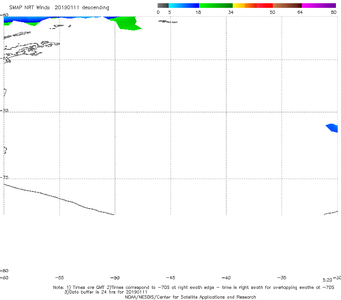Click the latitude label "-70"
The image size is (341, 300).
coord(4,111)
